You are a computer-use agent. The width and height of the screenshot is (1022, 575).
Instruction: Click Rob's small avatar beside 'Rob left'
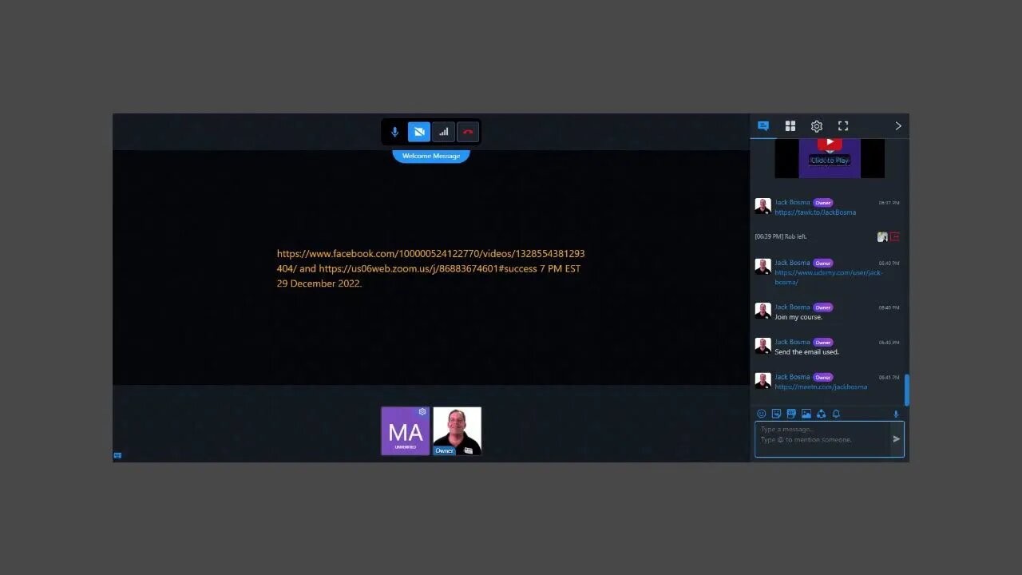(x=882, y=236)
